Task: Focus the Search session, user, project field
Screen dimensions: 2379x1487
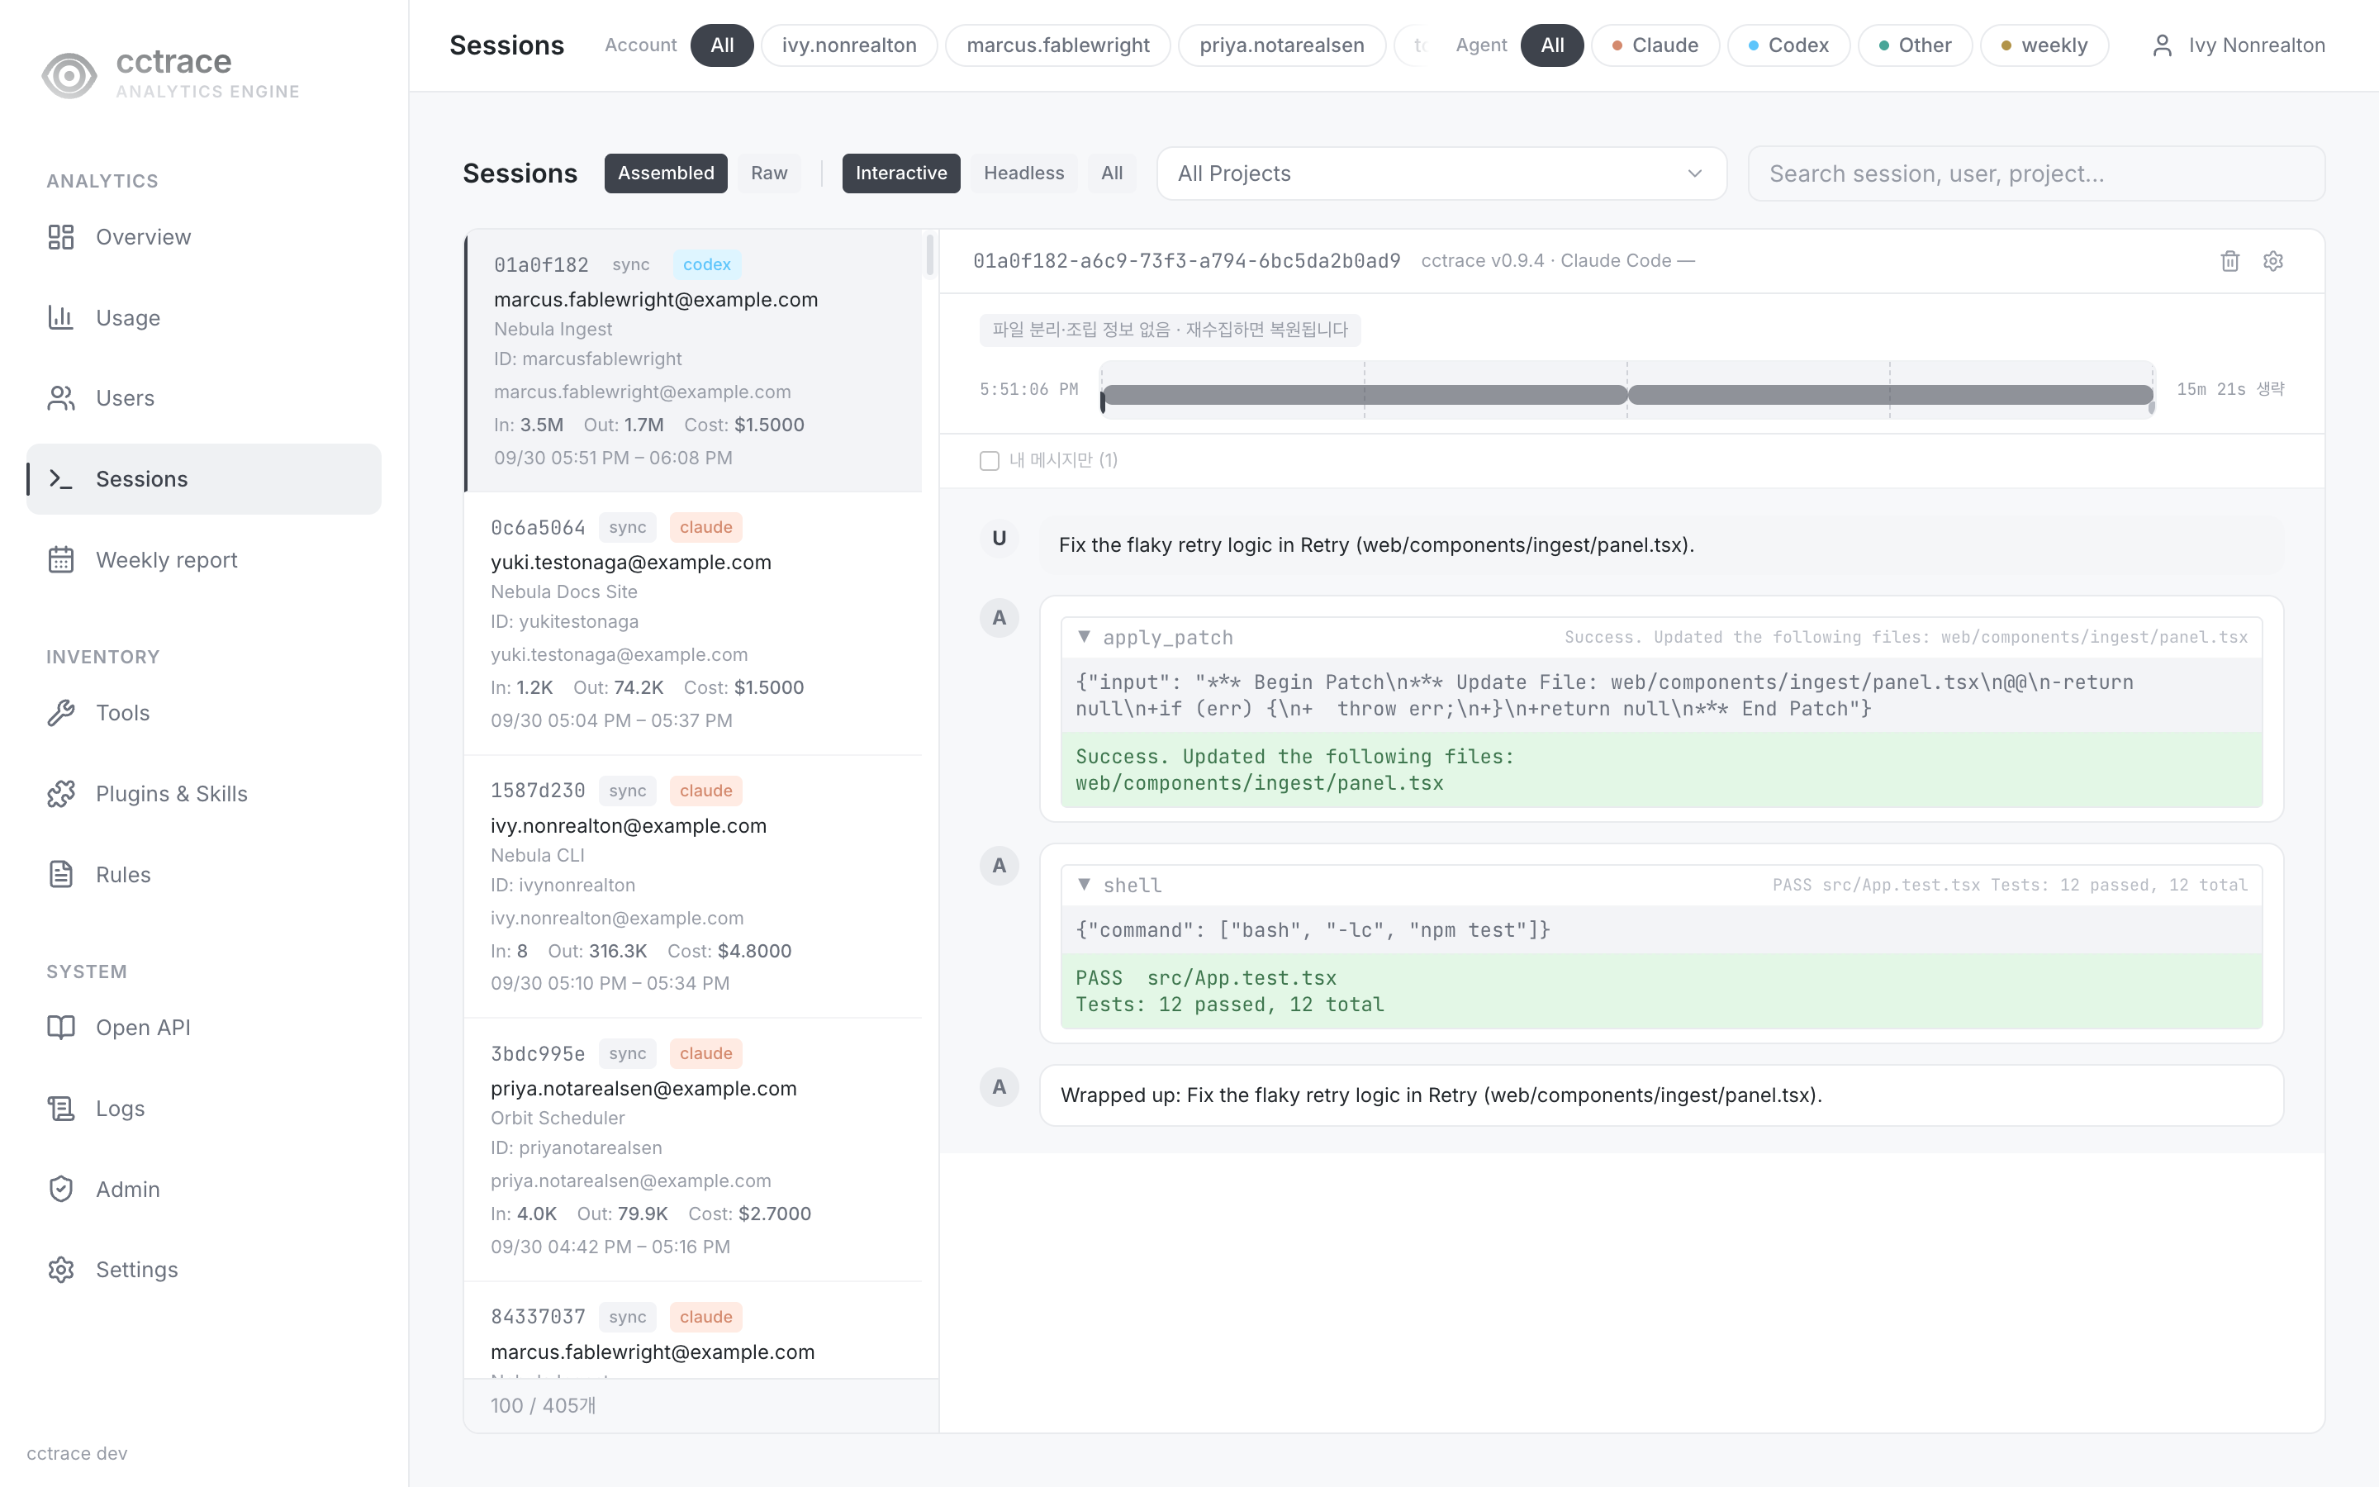Action: [2036, 174]
